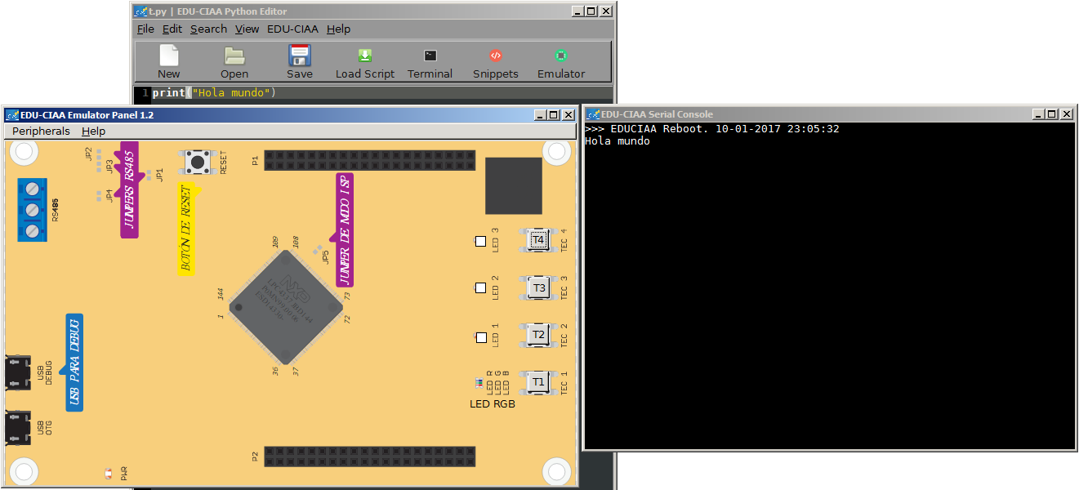Click the USB PARA DEBUG blue label
The height and width of the screenshot is (490, 1079).
[x=74, y=361]
